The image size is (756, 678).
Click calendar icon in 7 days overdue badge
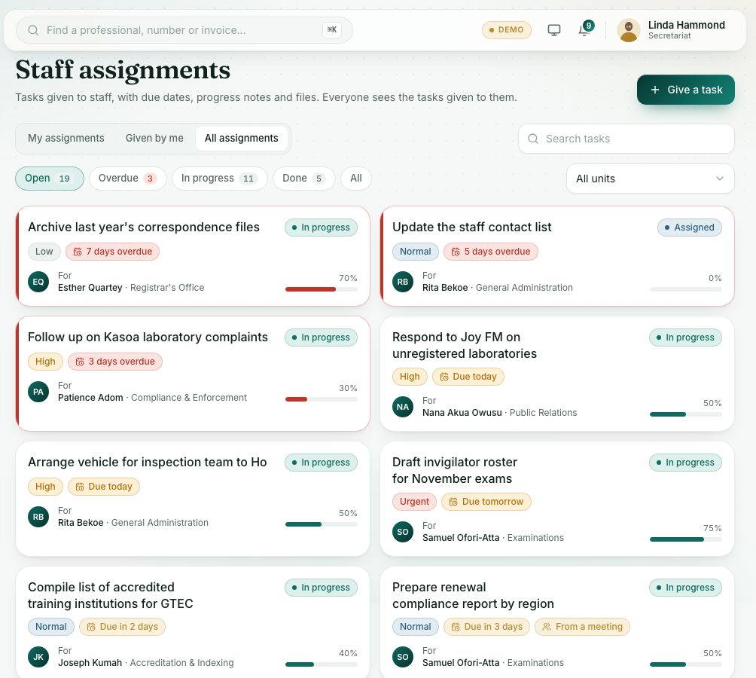tap(77, 252)
